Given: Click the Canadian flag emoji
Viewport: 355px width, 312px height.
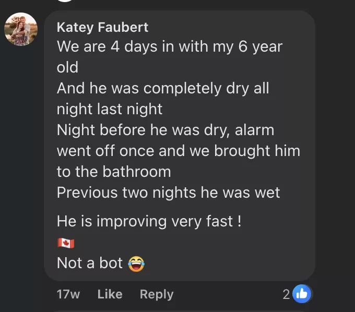Looking at the screenshot, I should (x=66, y=244).
